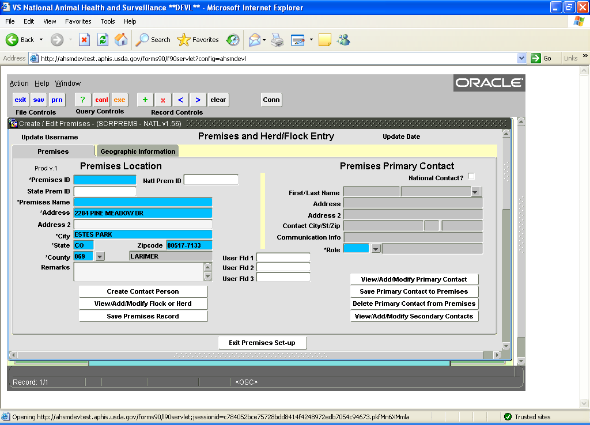Click the green question mark query icon
590x425 pixels.
tap(83, 100)
